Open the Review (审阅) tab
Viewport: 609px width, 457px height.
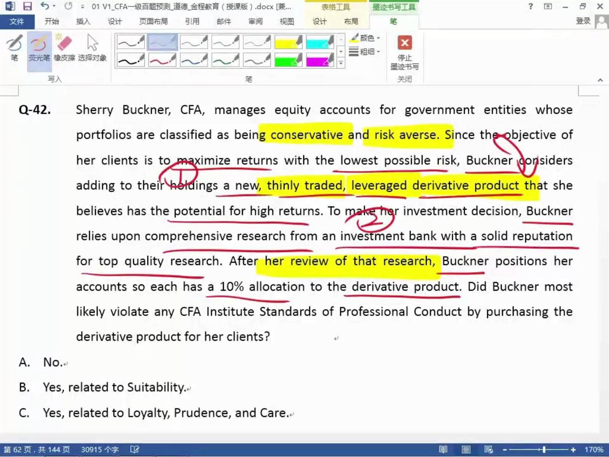click(x=255, y=21)
